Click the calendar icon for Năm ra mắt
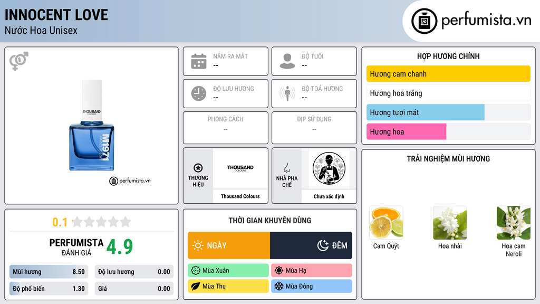This screenshot has width=540, height=304. pyautogui.click(x=199, y=61)
